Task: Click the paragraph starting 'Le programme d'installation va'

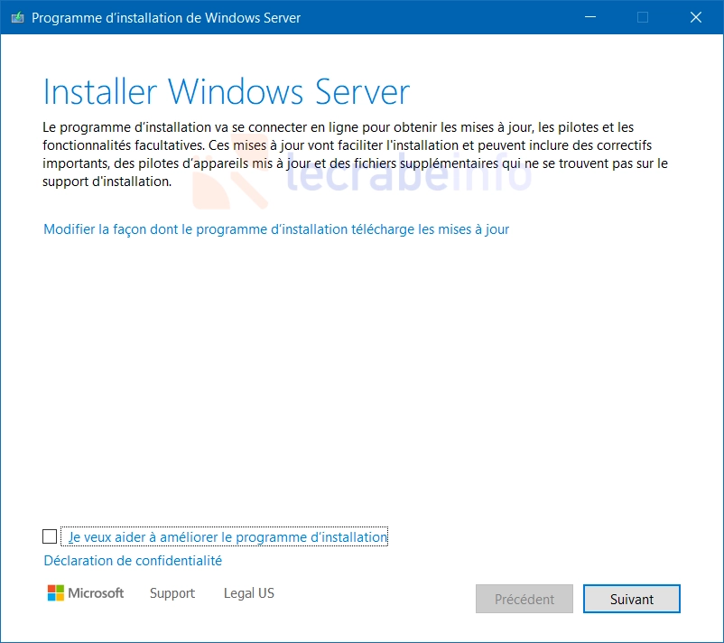Action: point(355,154)
